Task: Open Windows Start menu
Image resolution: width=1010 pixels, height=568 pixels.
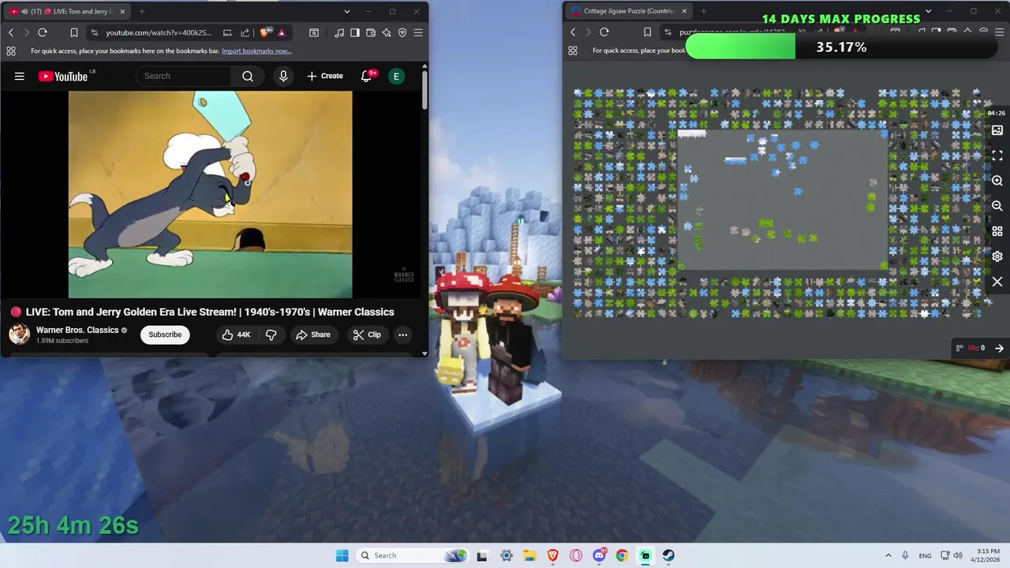Action: pyautogui.click(x=342, y=555)
